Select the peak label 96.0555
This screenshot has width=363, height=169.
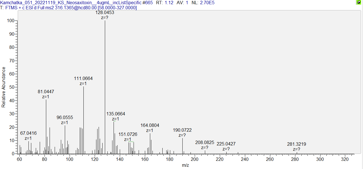(x=65, y=118)
